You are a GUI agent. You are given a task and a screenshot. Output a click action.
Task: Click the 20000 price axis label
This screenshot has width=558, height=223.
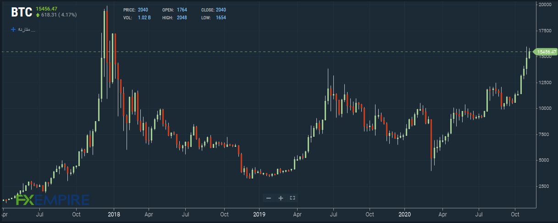tap(544, 5)
